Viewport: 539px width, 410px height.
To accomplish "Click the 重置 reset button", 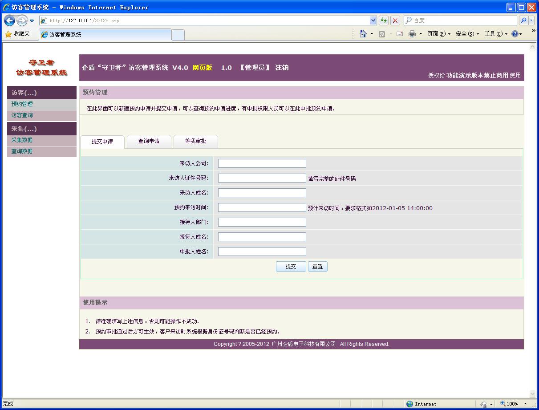I will pyautogui.click(x=318, y=267).
